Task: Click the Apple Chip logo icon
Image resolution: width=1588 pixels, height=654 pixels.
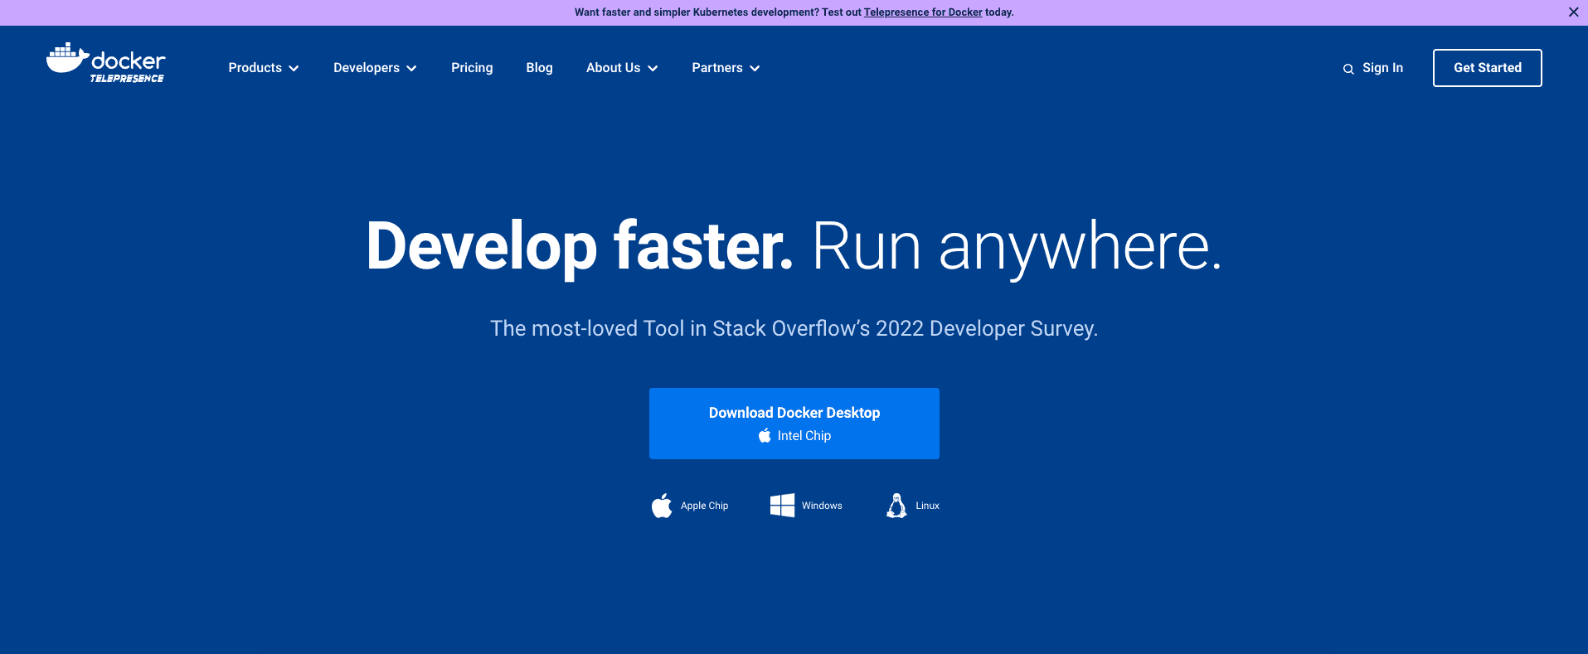Action: 662,506
